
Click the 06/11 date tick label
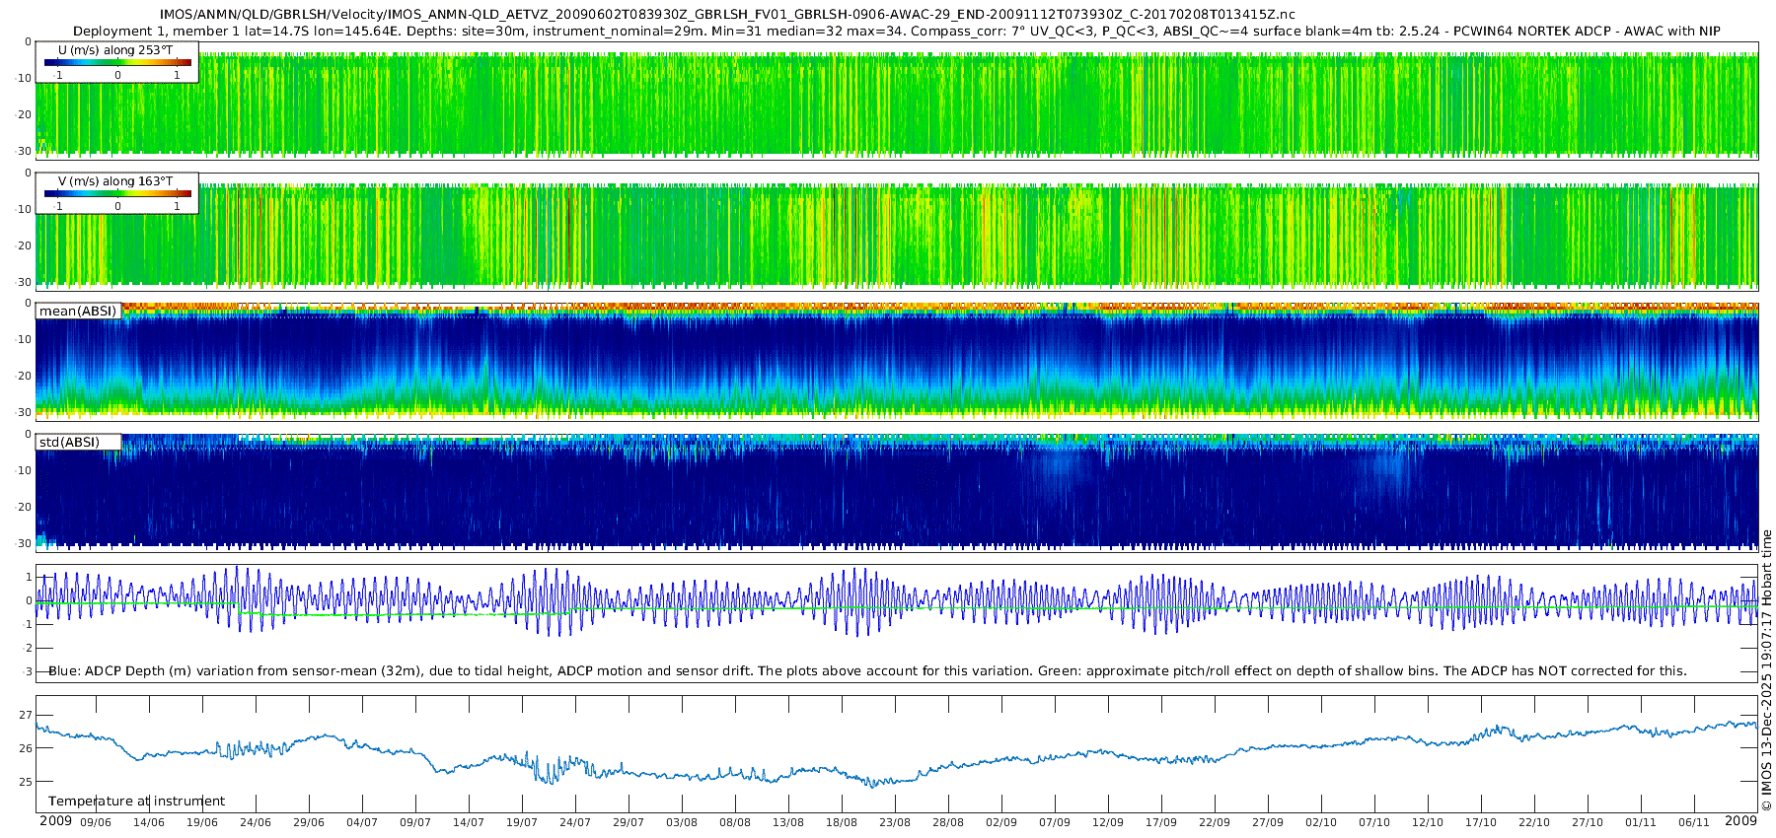[x=1694, y=823]
